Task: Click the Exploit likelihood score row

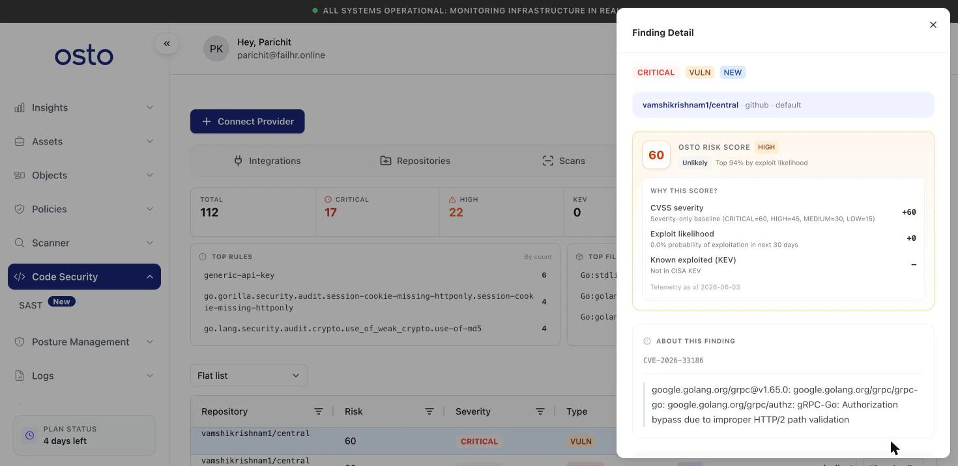Action: coord(783,239)
